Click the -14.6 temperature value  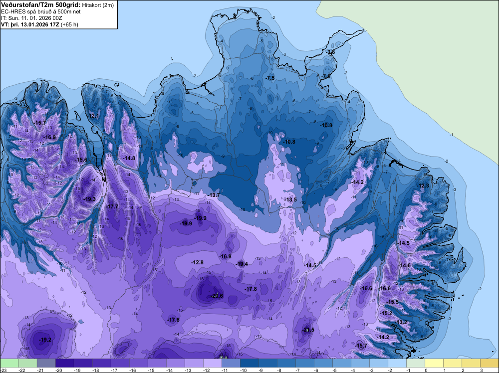[405, 265]
